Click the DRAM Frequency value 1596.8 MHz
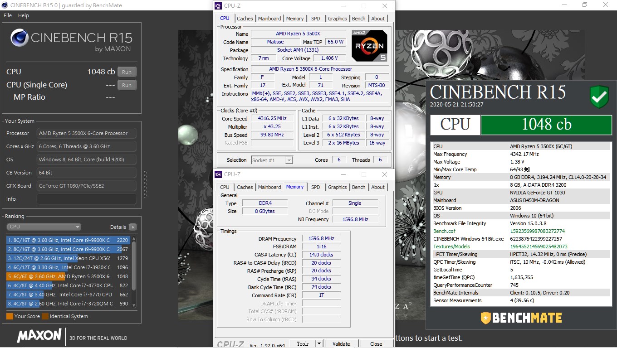 [x=321, y=239]
